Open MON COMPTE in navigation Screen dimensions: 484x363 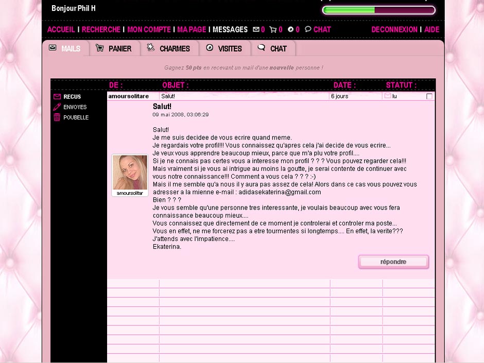click(x=149, y=29)
